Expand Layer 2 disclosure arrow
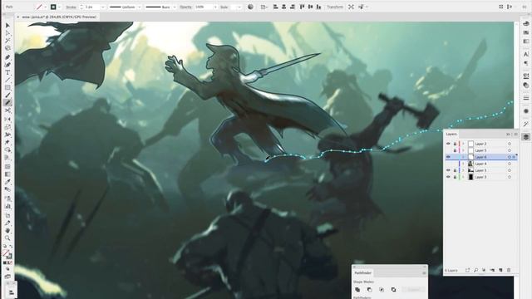The image size is (532, 299). click(463, 144)
